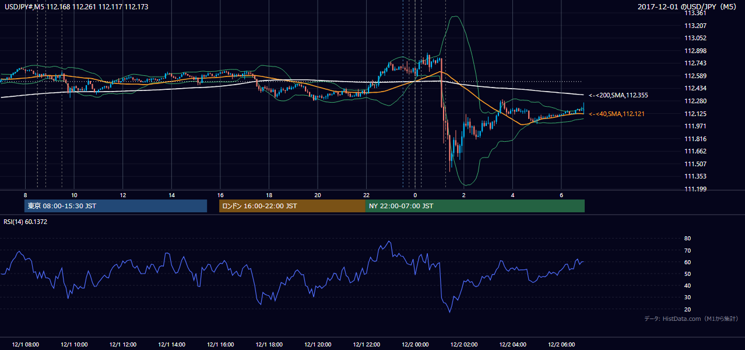Click the 12/2 00:00 time label
Screen dimensions: 745x350
(415, 345)
